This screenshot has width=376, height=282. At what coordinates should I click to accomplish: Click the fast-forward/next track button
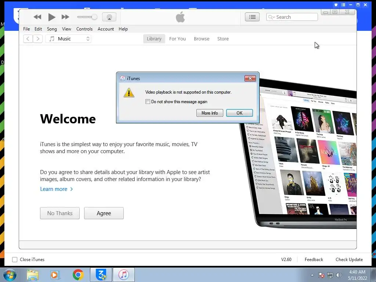tap(65, 17)
